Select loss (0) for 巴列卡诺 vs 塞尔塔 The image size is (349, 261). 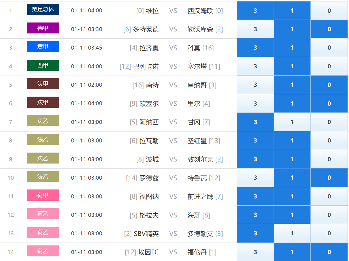329,66
